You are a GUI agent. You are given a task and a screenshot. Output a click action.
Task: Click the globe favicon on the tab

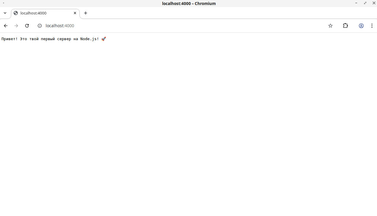coord(16,13)
